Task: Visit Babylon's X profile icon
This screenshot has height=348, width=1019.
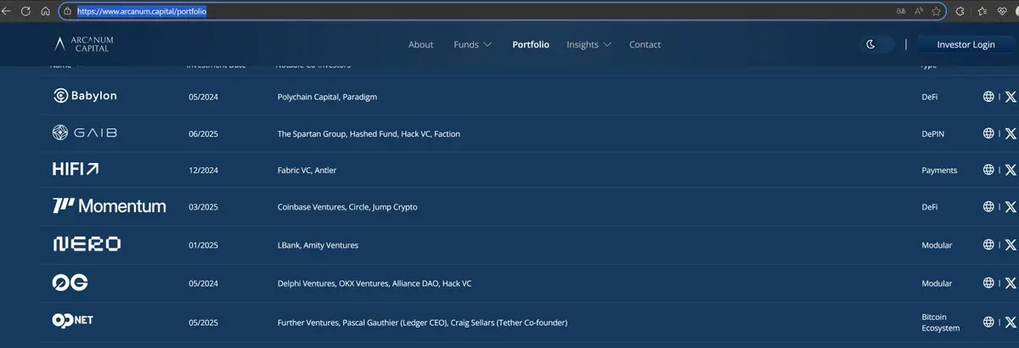Action: tap(1011, 97)
